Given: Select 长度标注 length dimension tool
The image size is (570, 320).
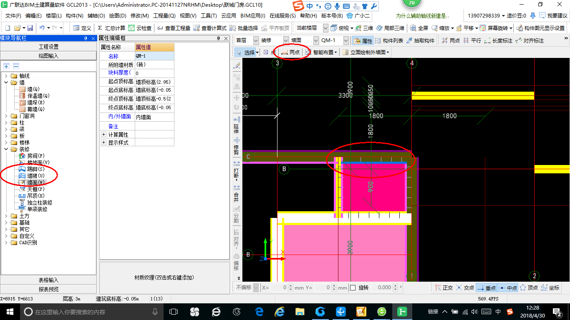Looking at the screenshot, I should coord(499,41).
